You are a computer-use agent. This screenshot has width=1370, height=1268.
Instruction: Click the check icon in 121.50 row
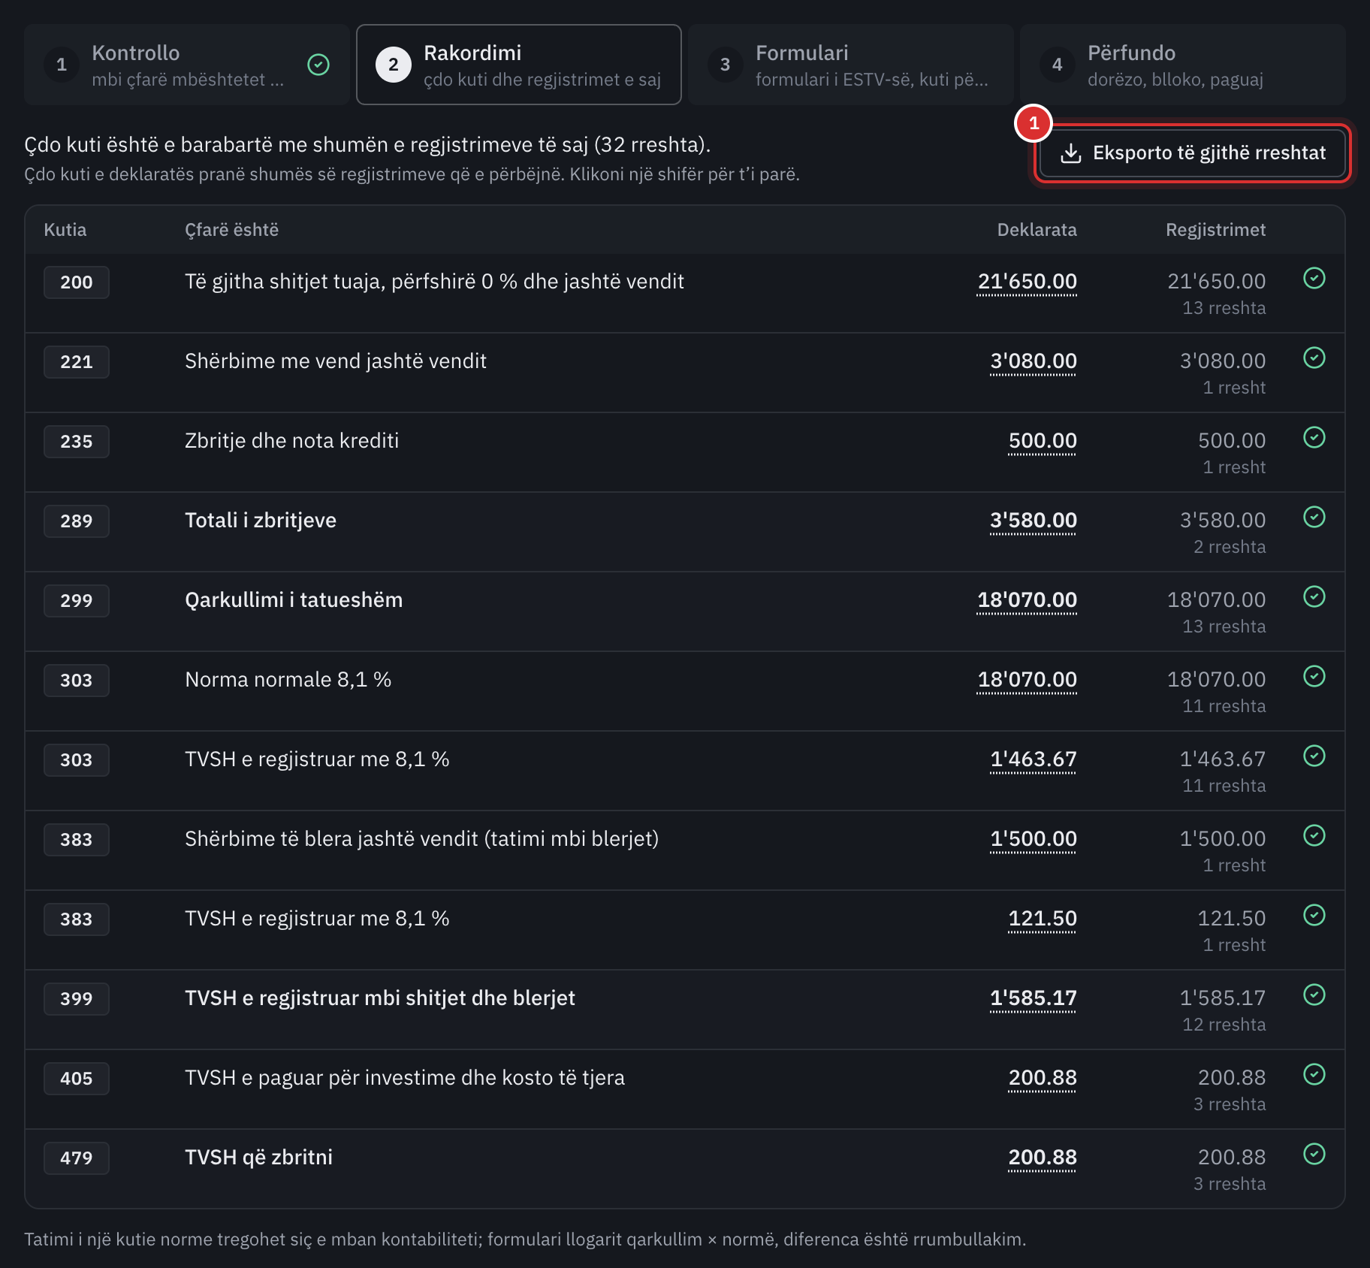coord(1314,915)
